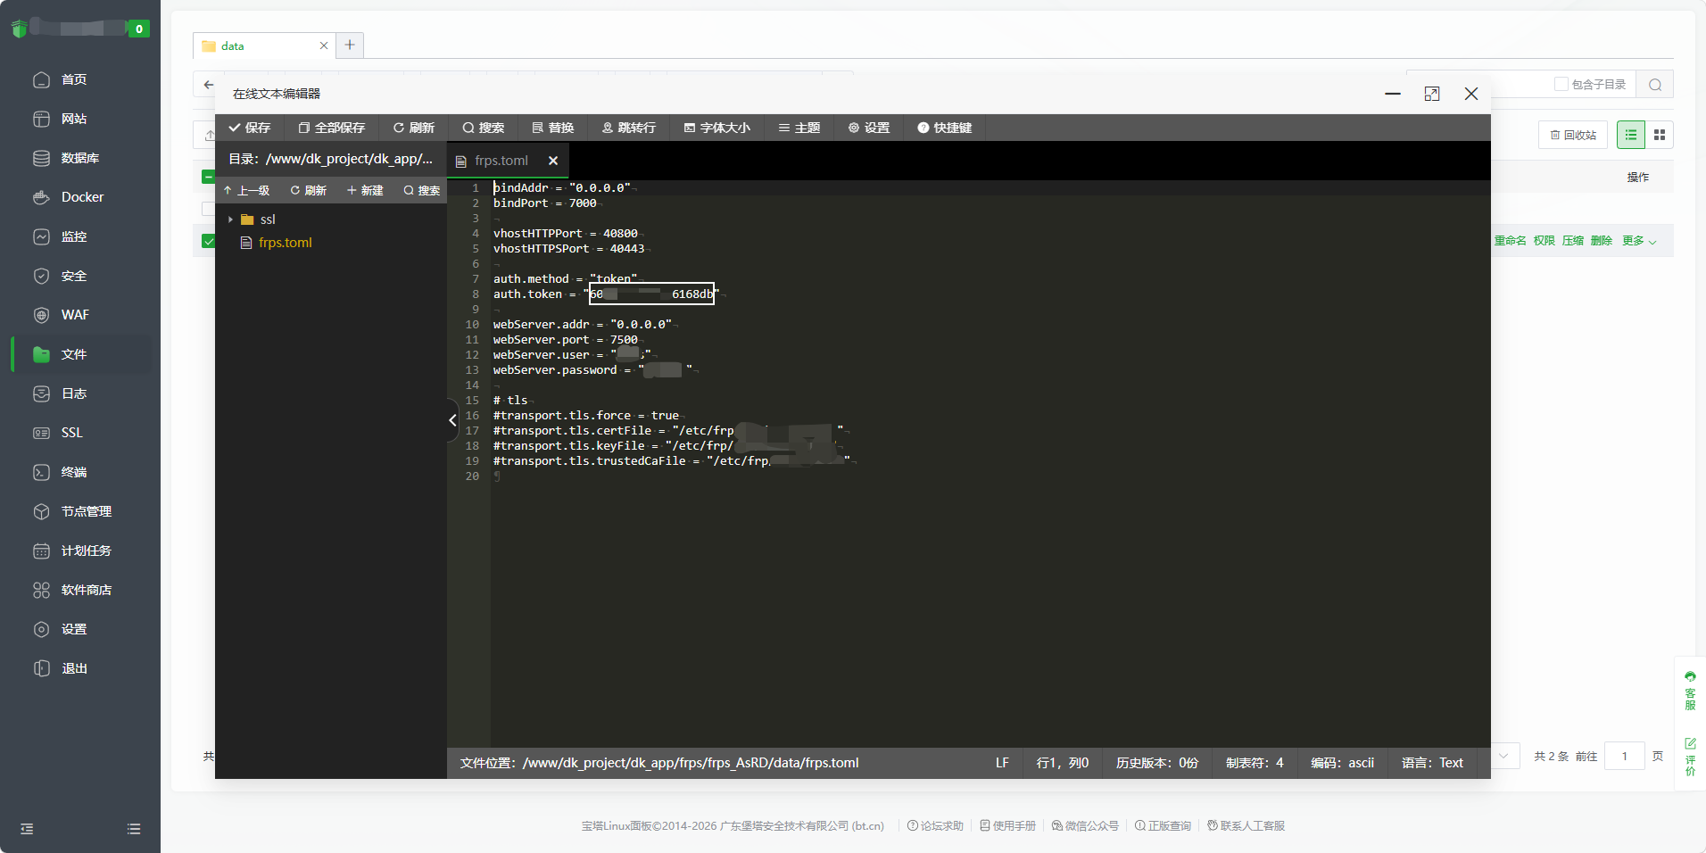Switch to the frps.toml editor tab
The height and width of the screenshot is (853, 1706).
[501, 161]
